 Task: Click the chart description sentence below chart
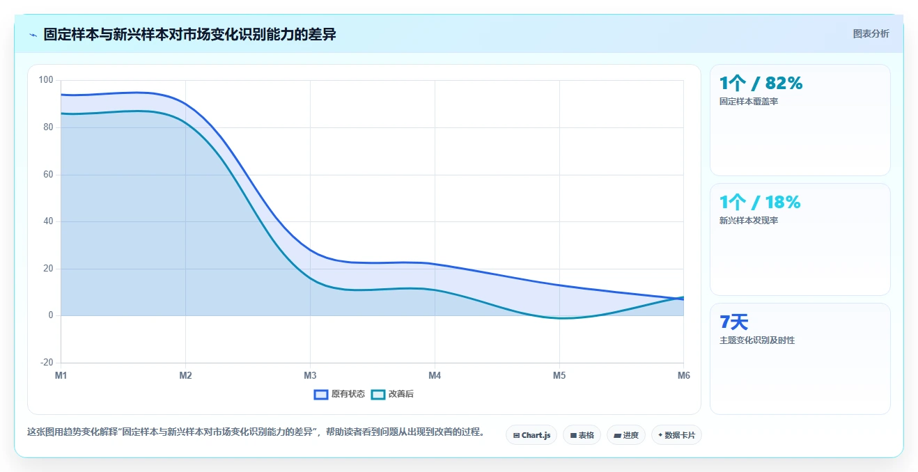[256, 432]
